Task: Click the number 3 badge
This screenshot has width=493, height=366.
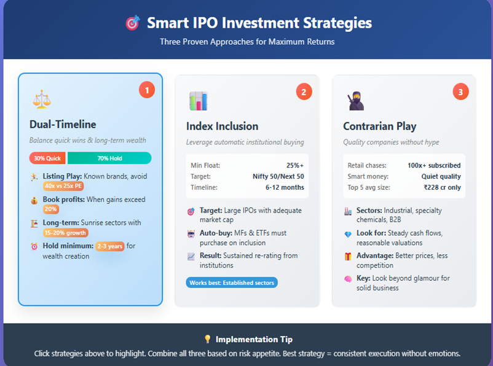Action: pos(461,92)
